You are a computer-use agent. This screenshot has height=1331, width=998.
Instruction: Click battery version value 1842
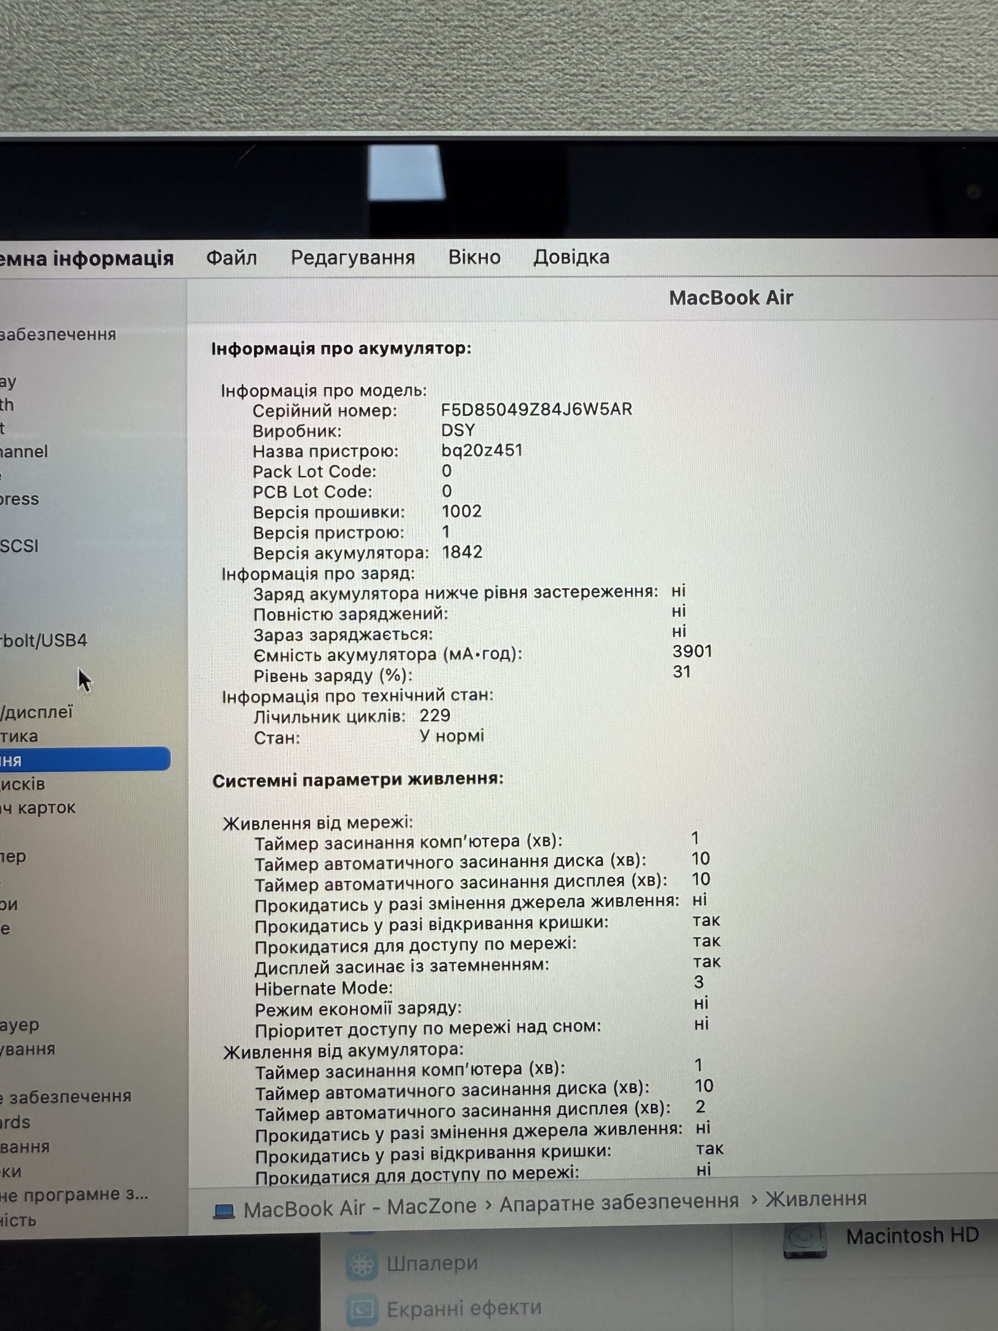462,552
